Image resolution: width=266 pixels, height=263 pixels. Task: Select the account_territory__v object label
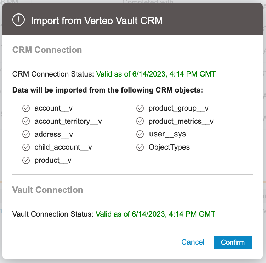(x=68, y=121)
